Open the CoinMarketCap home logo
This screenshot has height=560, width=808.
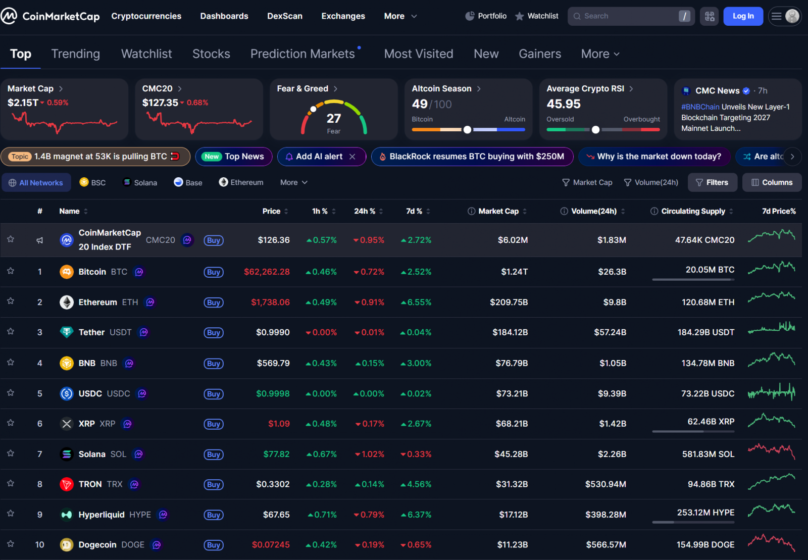(x=50, y=16)
